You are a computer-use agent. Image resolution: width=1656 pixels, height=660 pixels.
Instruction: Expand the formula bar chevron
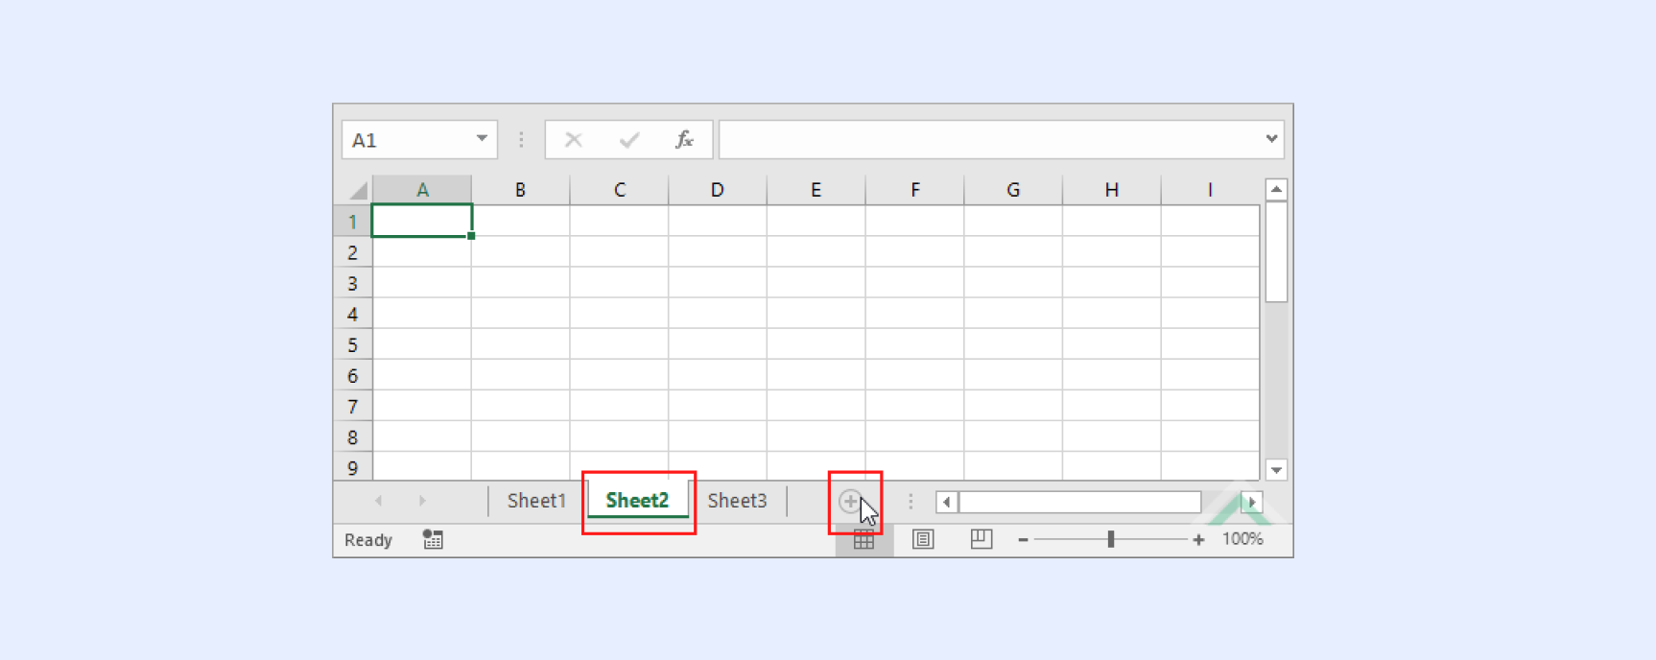click(x=1271, y=139)
